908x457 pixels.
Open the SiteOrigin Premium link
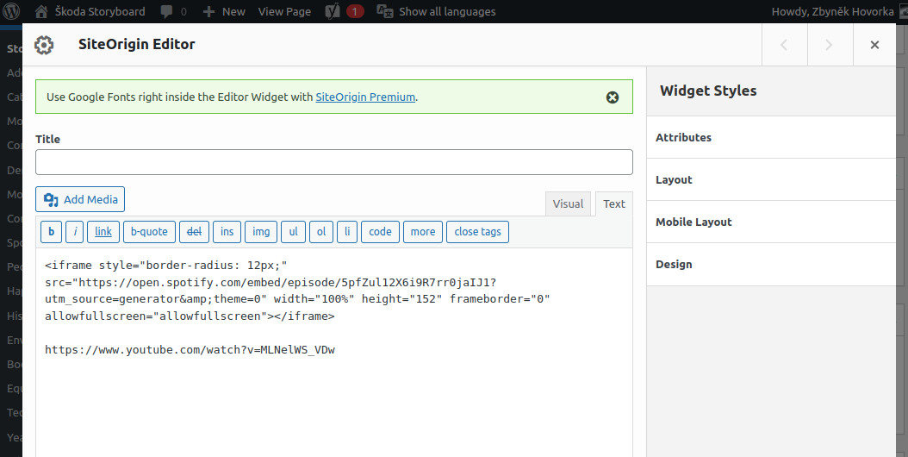(x=365, y=97)
